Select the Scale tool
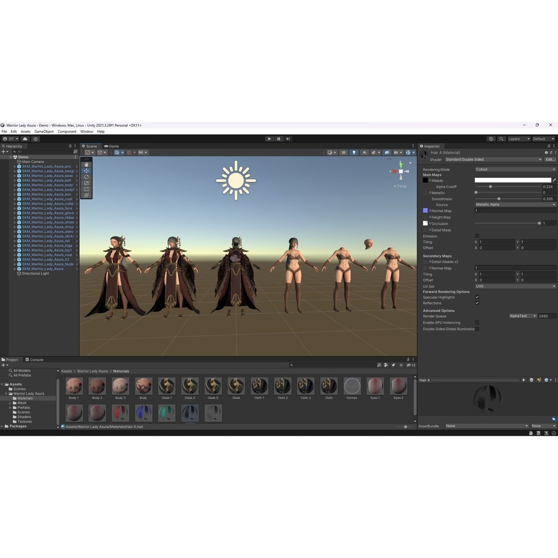The image size is (558, 558). coord(86,183)
